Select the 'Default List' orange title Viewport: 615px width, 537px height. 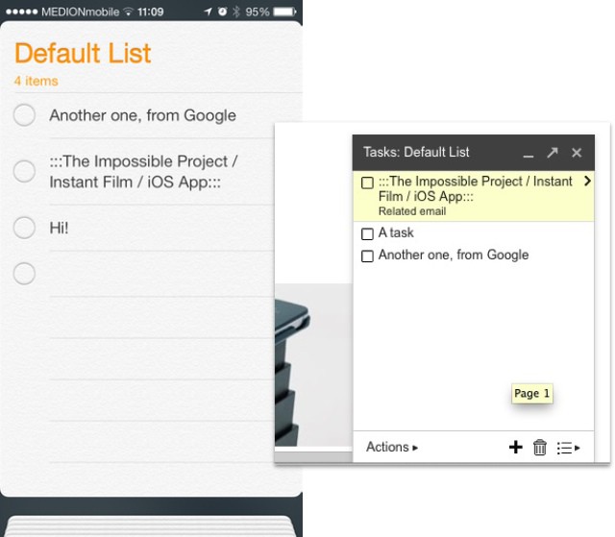pos(83,53)
